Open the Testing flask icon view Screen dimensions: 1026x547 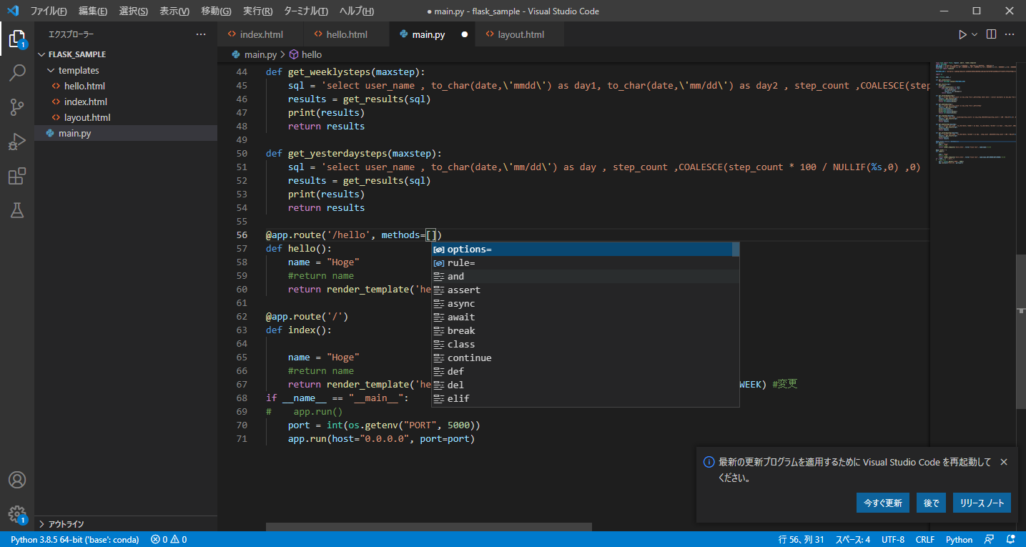(x=17, y=210)
